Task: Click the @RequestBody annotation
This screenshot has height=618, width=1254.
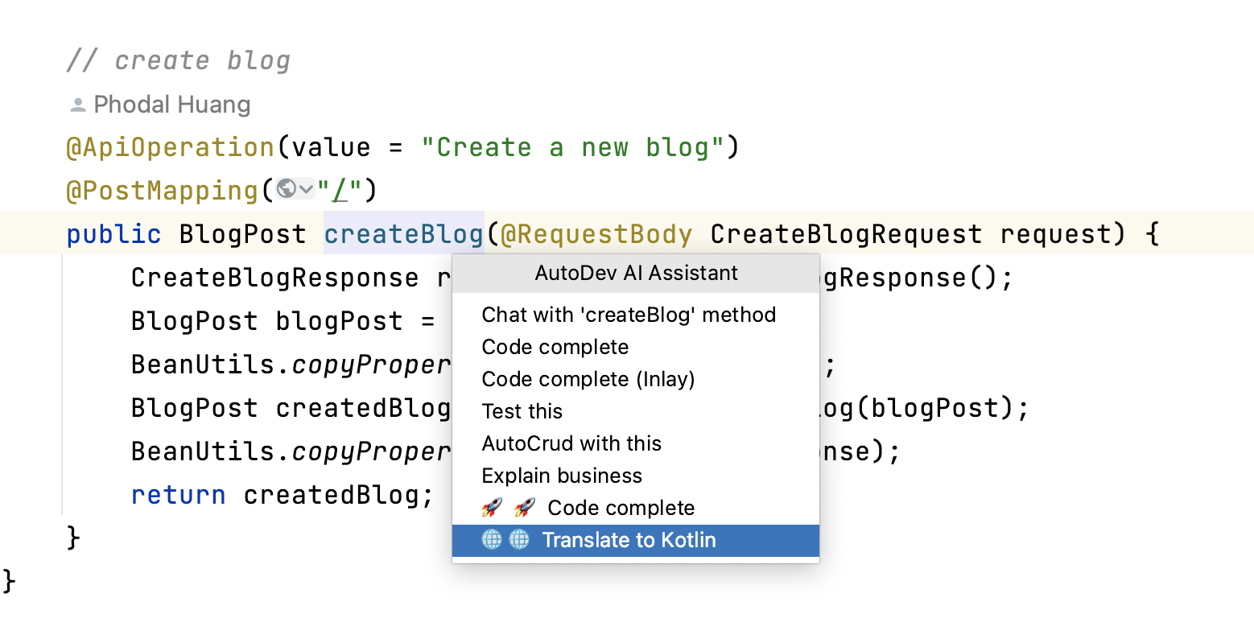Action: pos(596,234)
